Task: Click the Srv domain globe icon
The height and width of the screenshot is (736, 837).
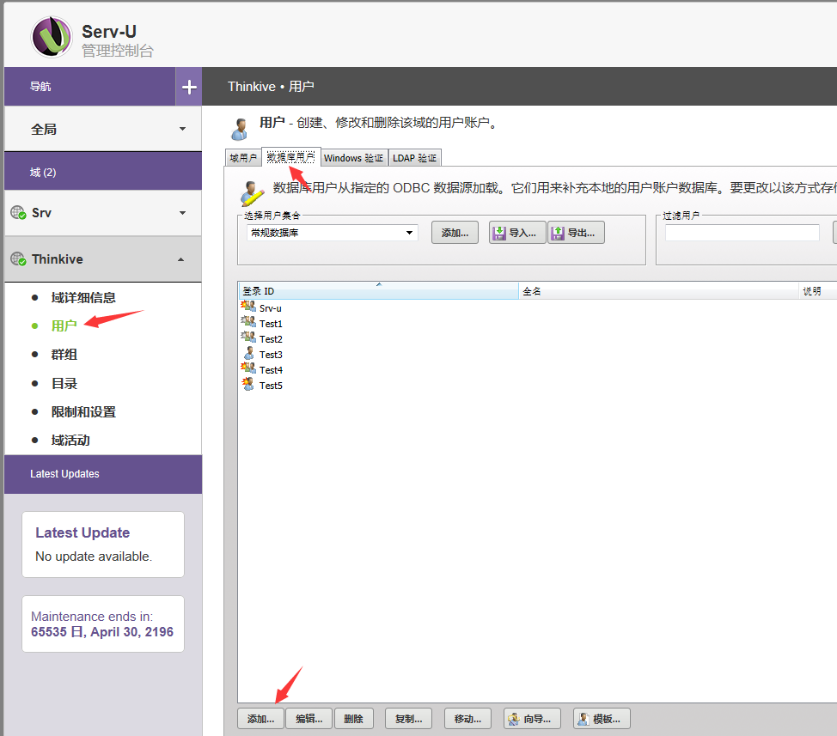Action: pyautogui.click(x=18, y=213)
